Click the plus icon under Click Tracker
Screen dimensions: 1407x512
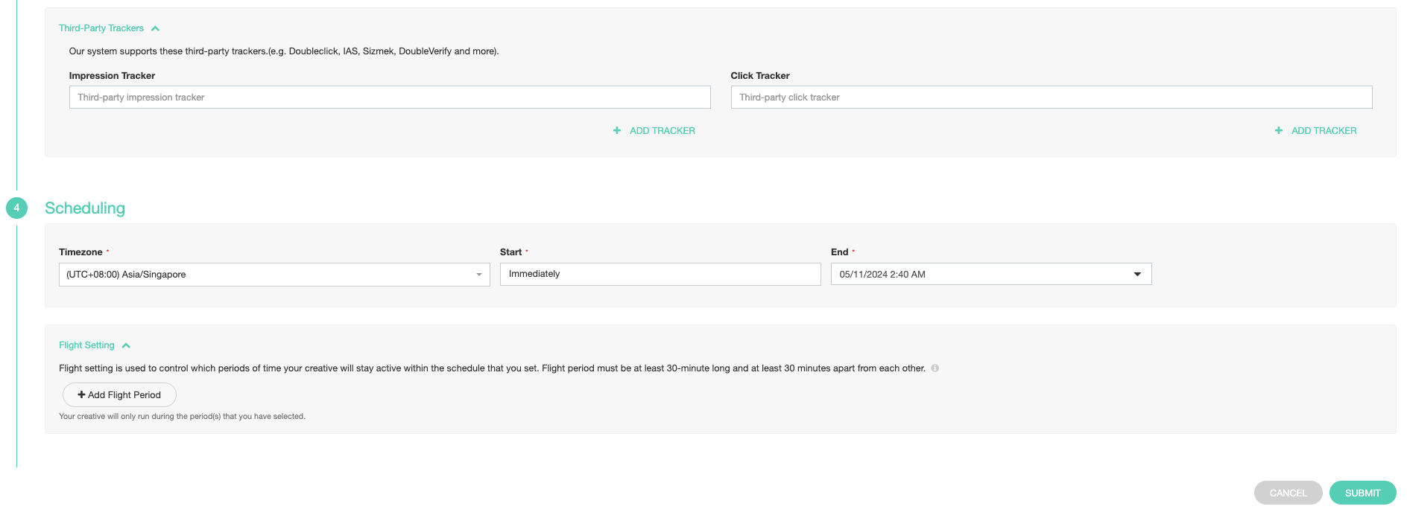(1279, 131)
